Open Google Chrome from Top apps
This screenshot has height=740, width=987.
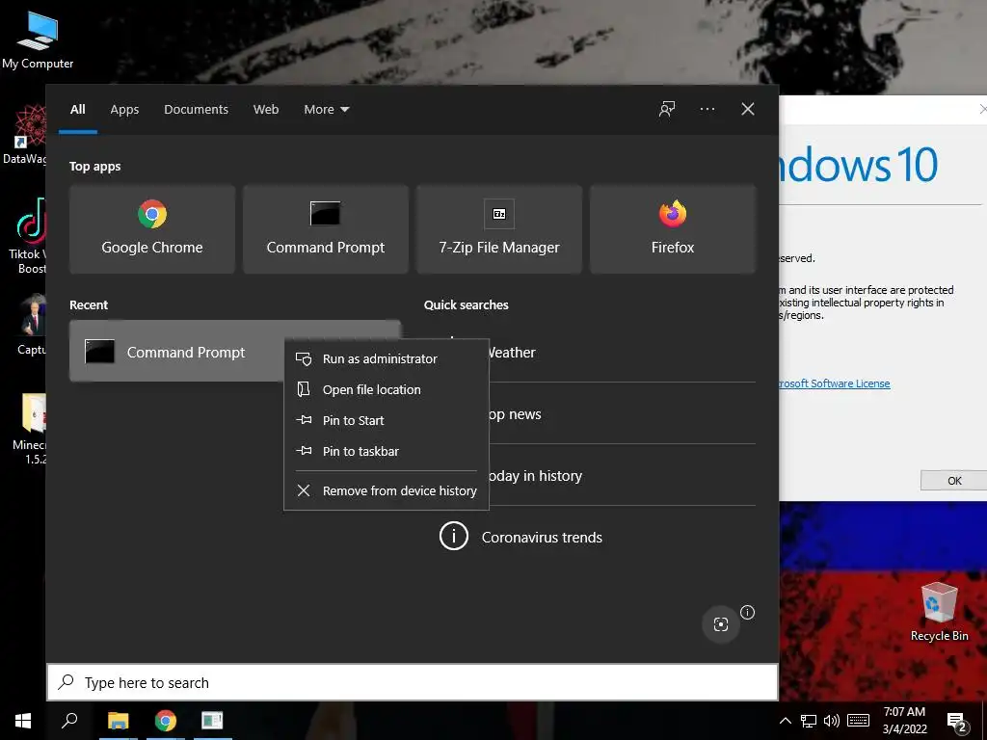pos(151,229)
